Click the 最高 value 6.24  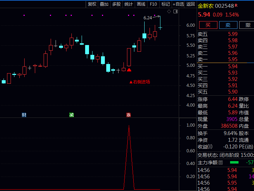[x=233, y=106]
